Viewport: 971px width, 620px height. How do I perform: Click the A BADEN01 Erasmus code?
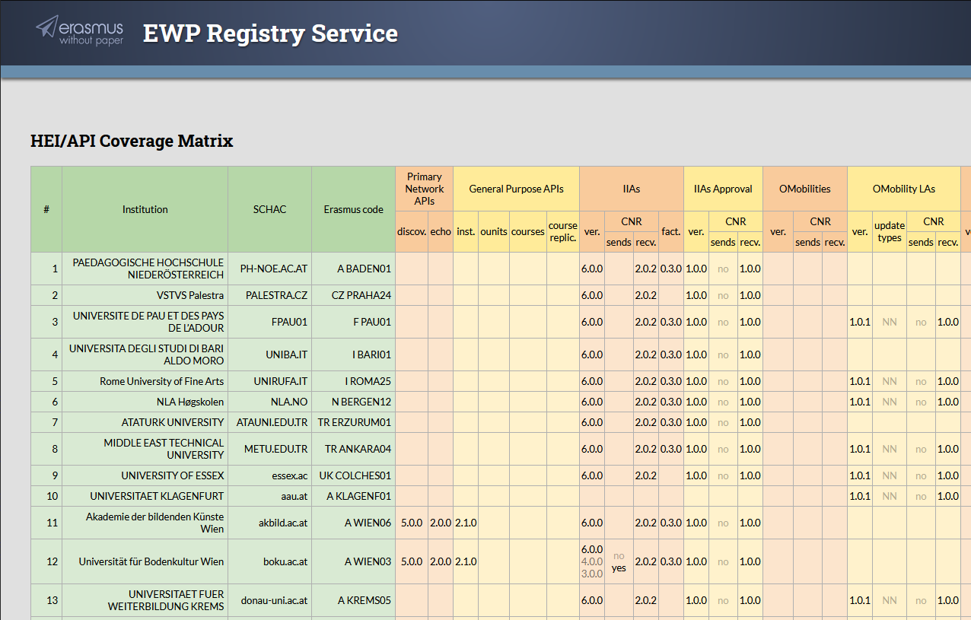click(353, 269)
